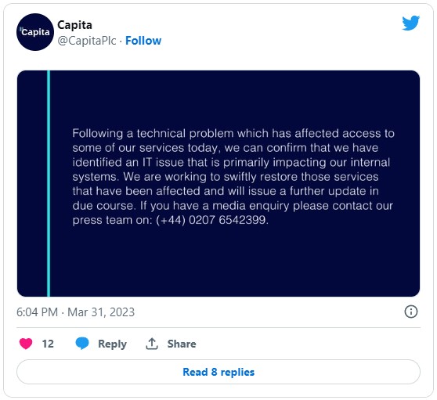Open the dark blue statement image
This screenshot has height=400, width=437.
click(218, 184)
